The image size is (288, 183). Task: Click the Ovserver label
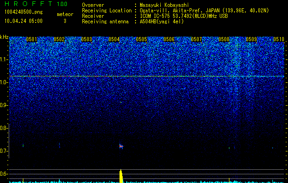point(93,5)
